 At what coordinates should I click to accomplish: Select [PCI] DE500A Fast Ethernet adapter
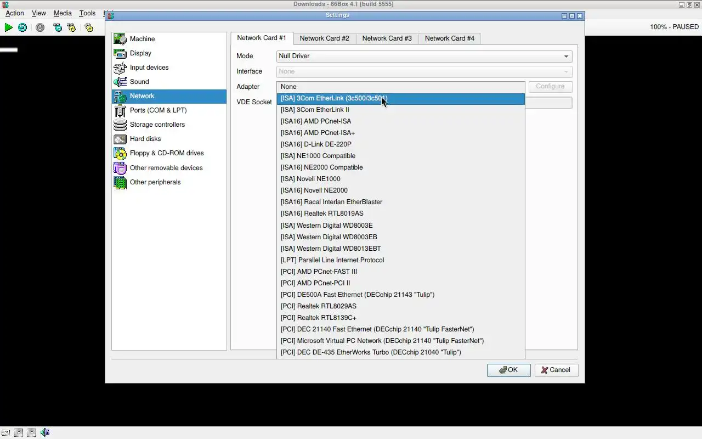[x=401, y=295]
